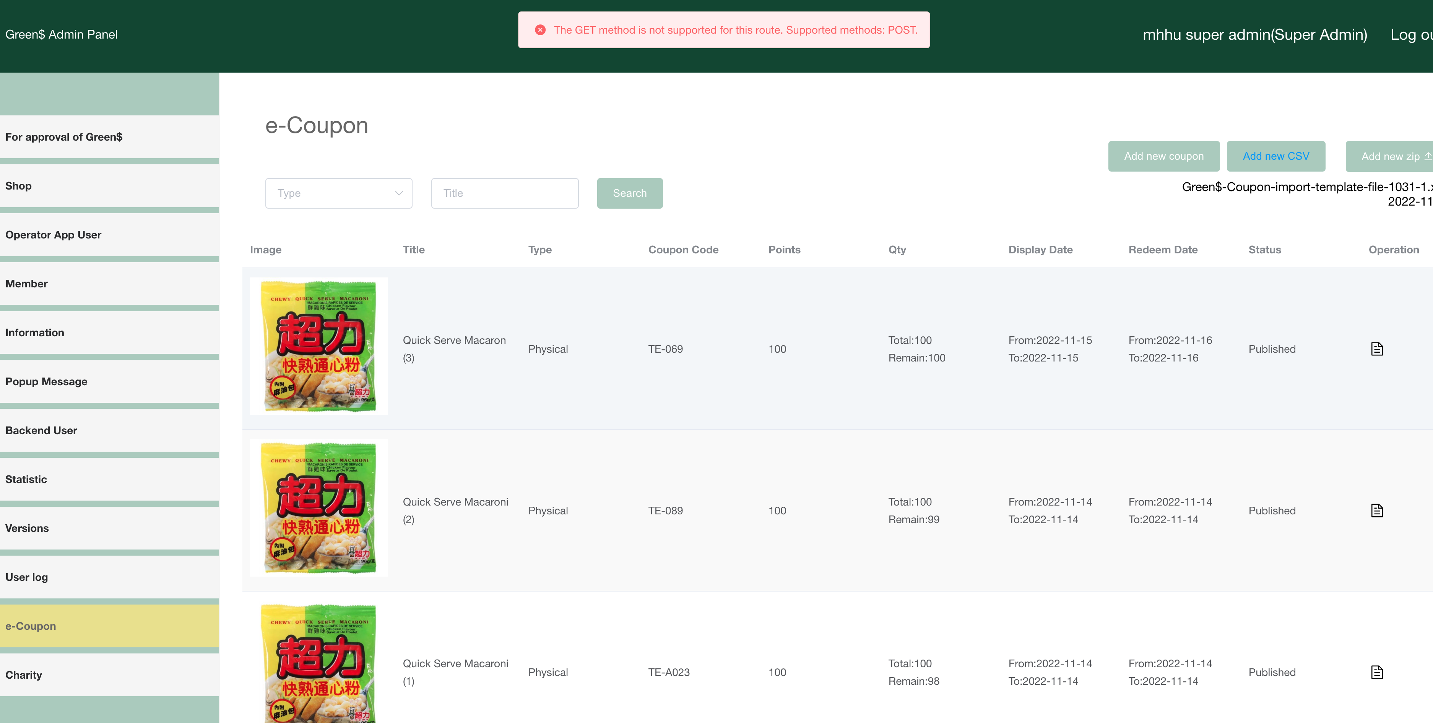
Task: Click the Log out link
Action: point(1410,34)
